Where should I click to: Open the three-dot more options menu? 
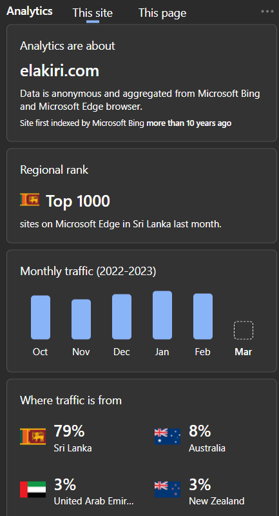pyautogui.click(x=267, y=12)
